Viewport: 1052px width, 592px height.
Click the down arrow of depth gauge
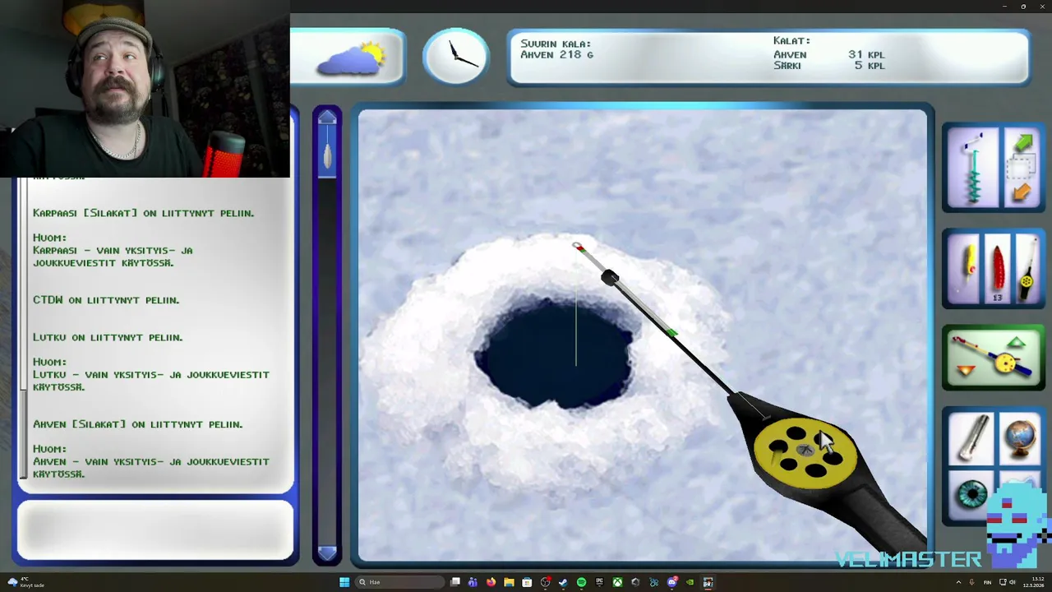(327, 553)
